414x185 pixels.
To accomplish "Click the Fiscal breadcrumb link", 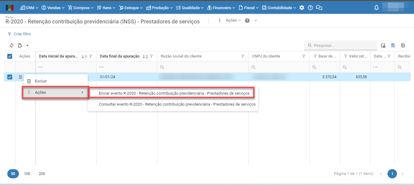I will [9, 17].
